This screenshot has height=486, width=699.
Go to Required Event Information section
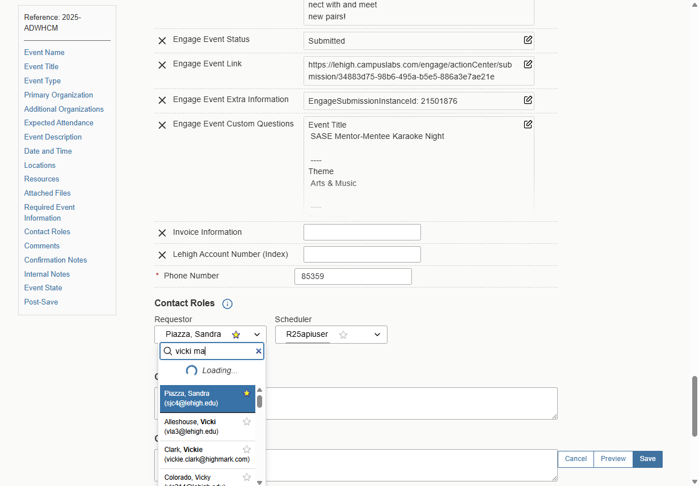[49, 213]
